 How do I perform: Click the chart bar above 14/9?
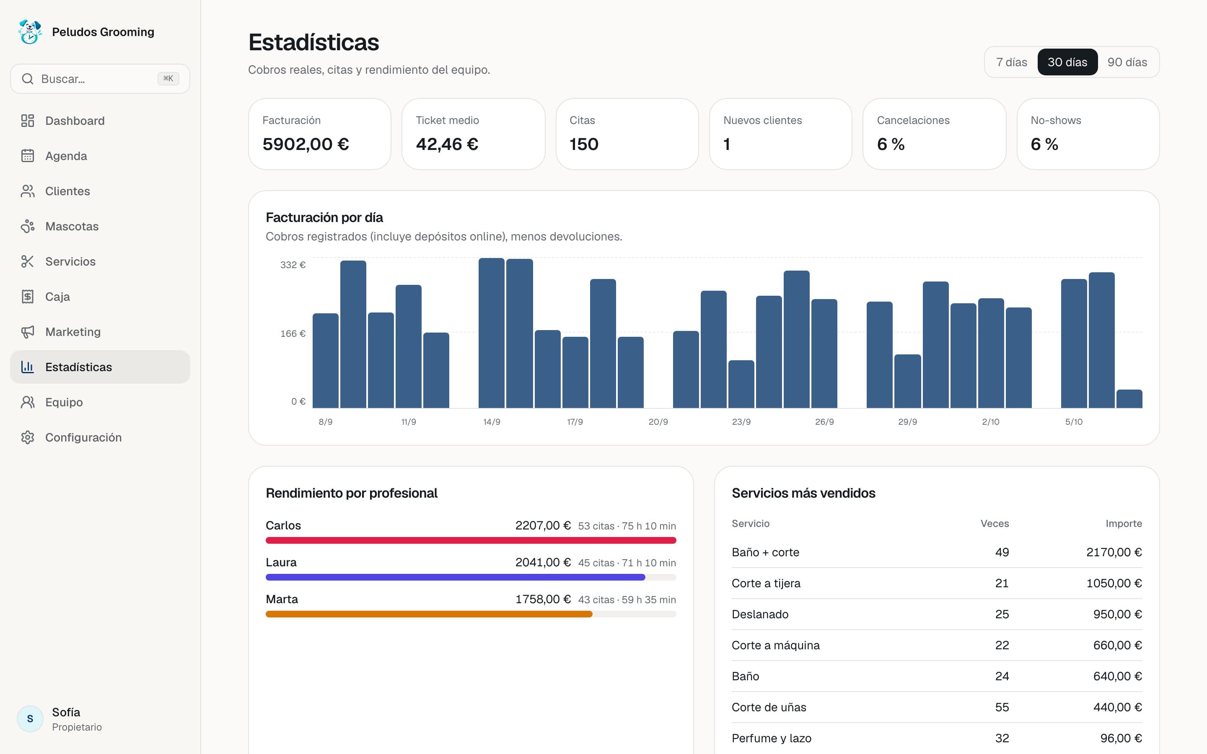491,333
